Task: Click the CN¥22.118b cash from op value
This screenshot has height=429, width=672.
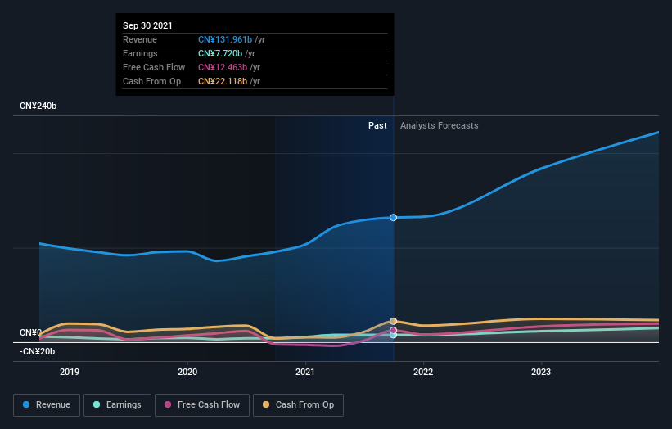Action: 223,81
